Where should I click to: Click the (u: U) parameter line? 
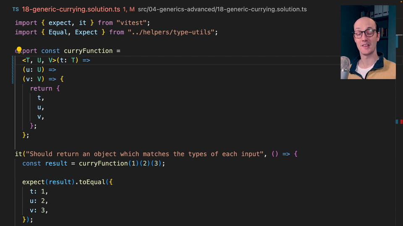39,69
